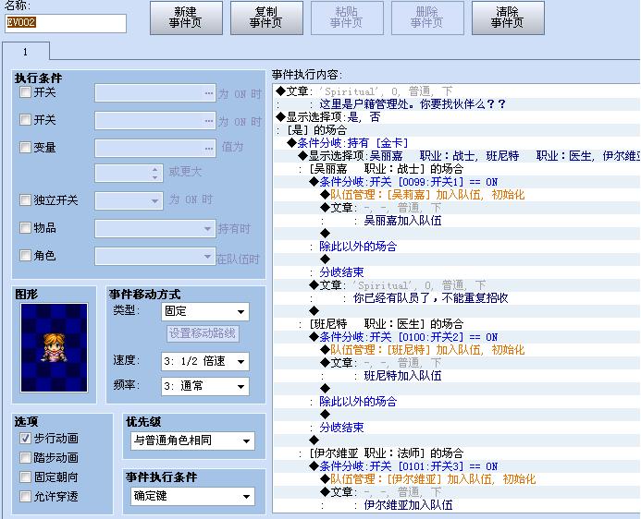Check the 允许穿透 option

click(25, 496)
